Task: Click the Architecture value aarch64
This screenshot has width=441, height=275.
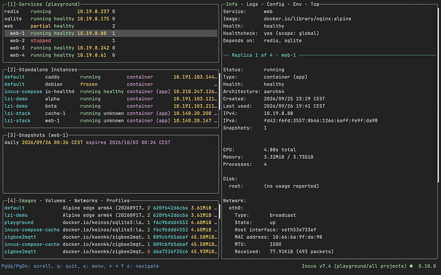Action: (274, 92)
